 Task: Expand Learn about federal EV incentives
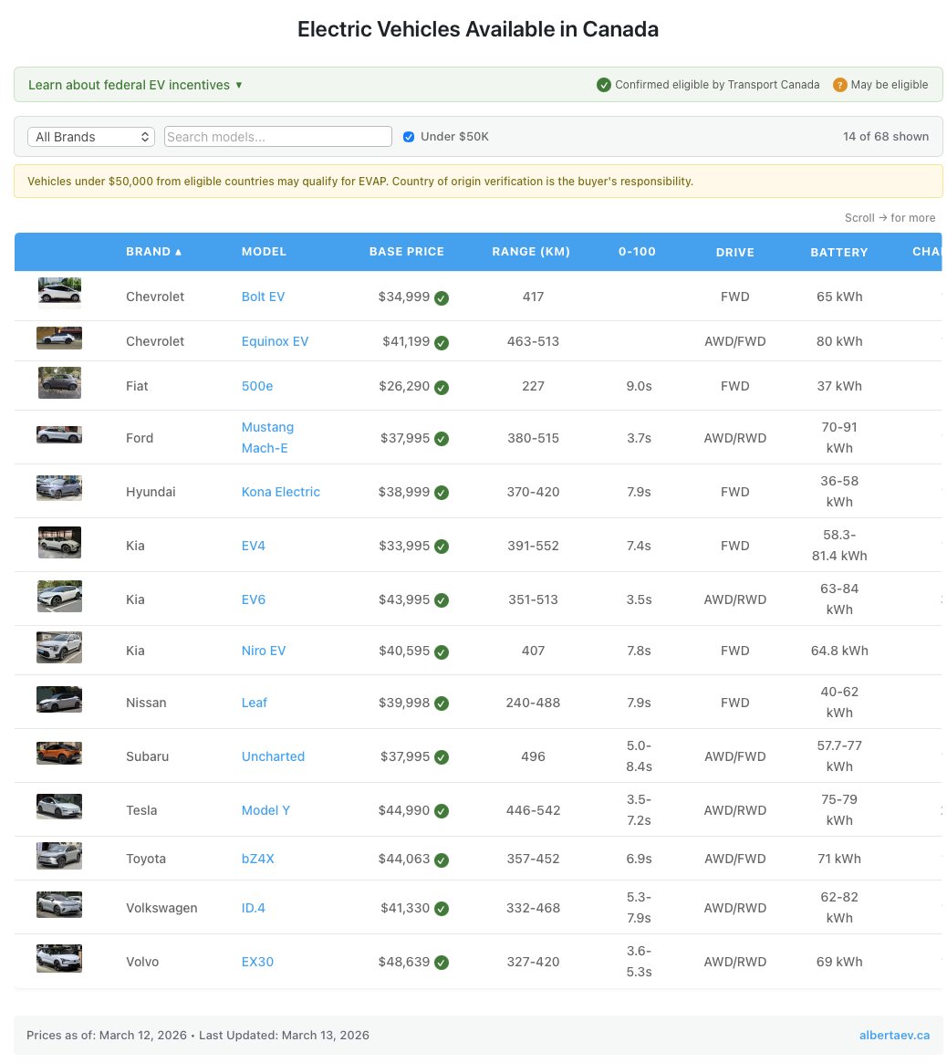click(135, 85)
